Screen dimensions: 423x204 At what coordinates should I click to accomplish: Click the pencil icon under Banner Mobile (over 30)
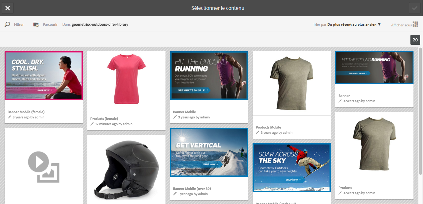(x=175, y=194)
